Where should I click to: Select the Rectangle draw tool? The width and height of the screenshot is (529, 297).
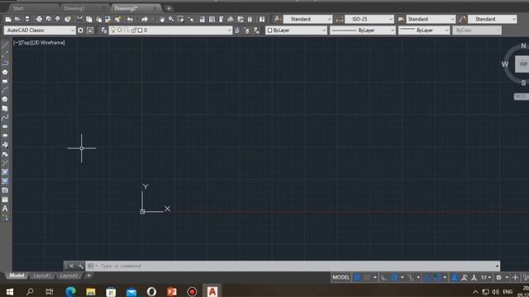[5, 82]
